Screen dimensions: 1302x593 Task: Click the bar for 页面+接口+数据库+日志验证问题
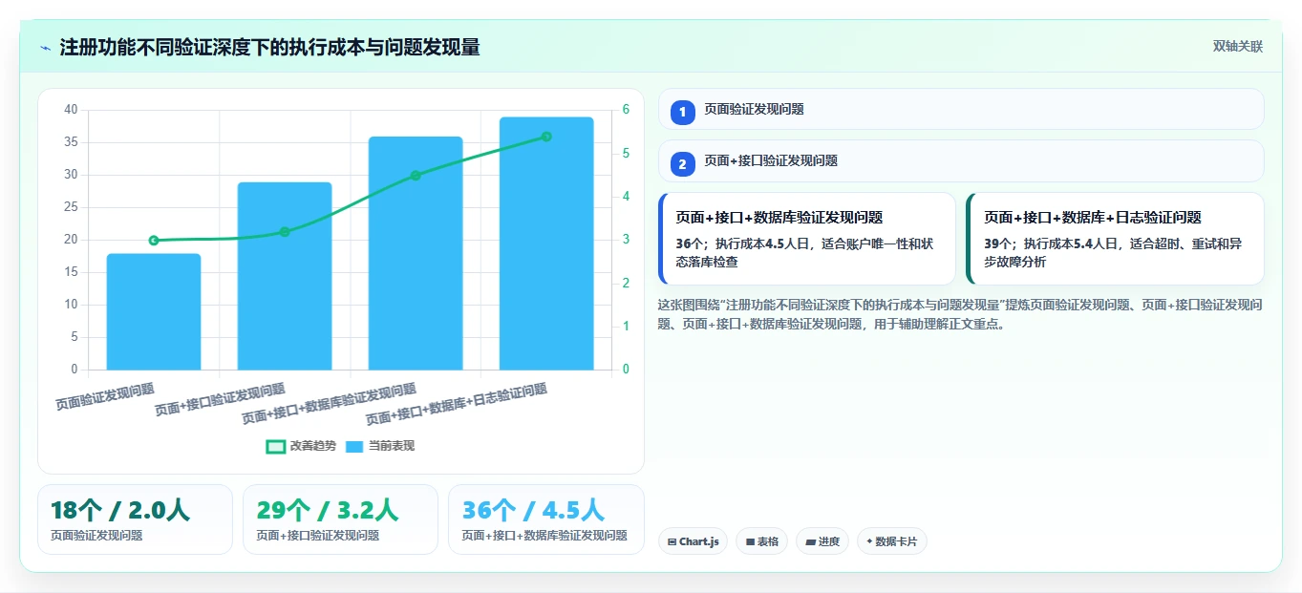[546, 244]
